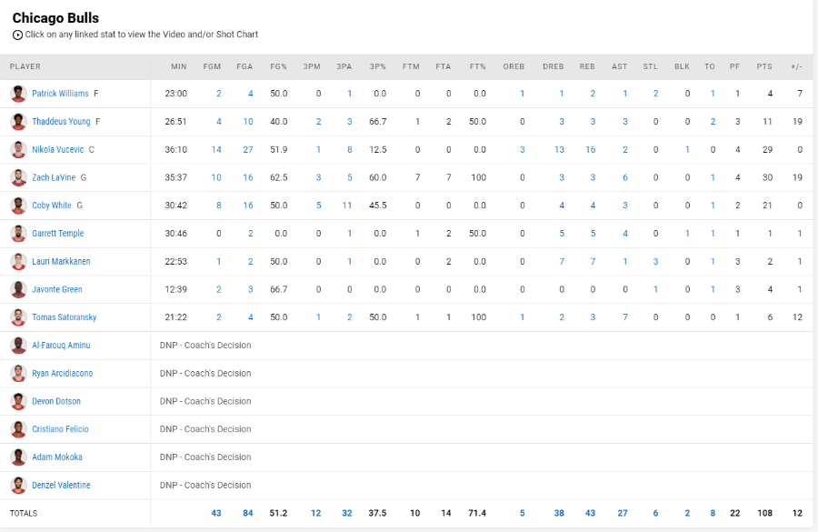
Task: Click Al-Farouq Aminu's player headshot
Action: pos(18,345)
